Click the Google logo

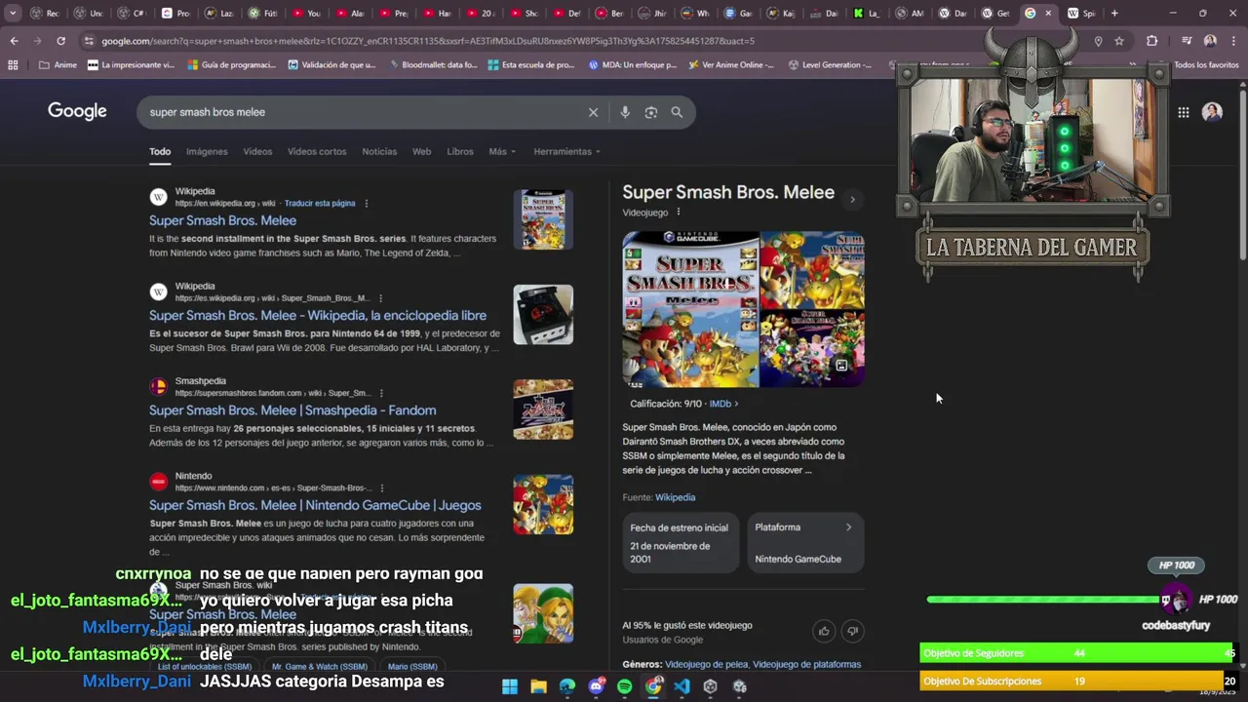pos(77,111)
